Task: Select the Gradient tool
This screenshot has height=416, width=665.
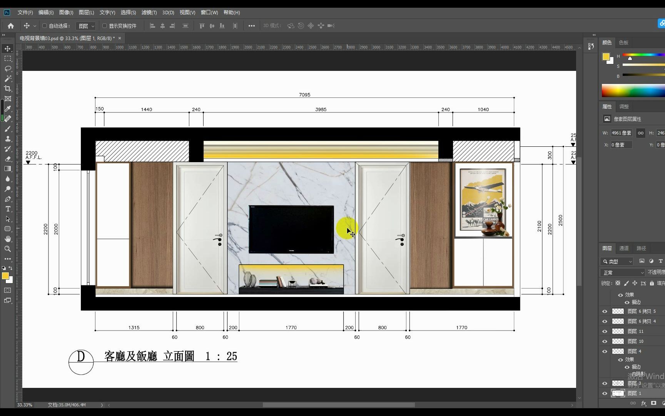Action: point(8,169)
